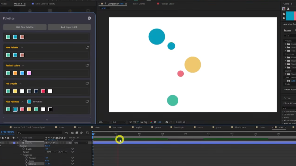
Task: Edit the red crayola palette
Action: (x=87, y=83)
